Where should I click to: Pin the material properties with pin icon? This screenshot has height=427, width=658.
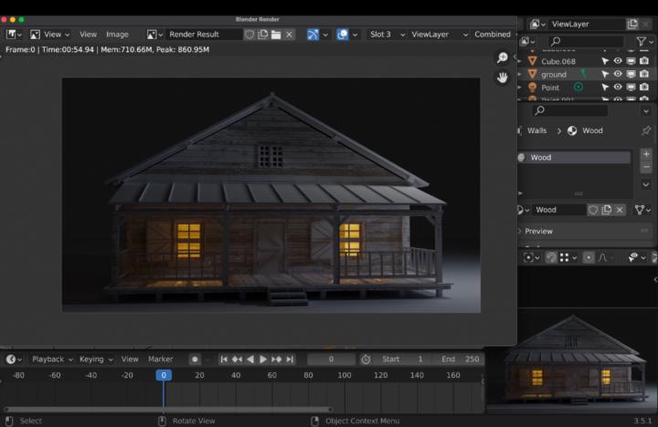tap(646, 130)
